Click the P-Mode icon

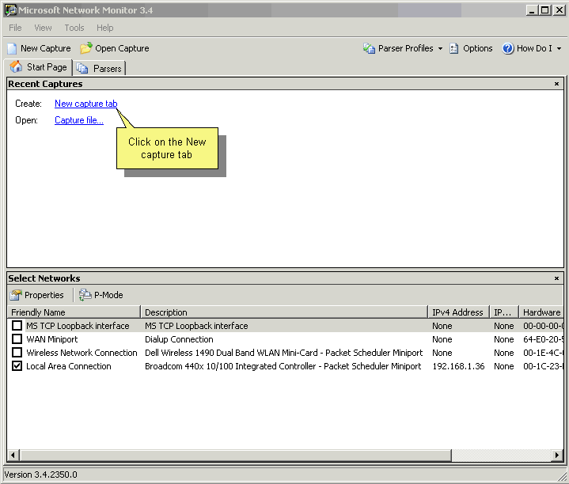click(x=85, y=295)
